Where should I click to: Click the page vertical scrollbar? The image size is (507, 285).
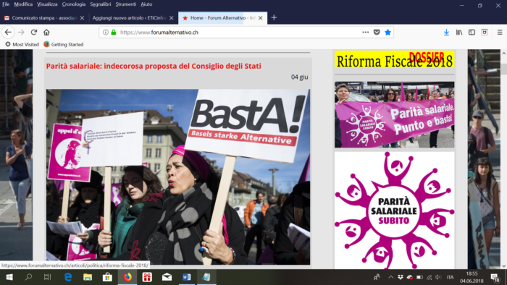coord(504,159)
